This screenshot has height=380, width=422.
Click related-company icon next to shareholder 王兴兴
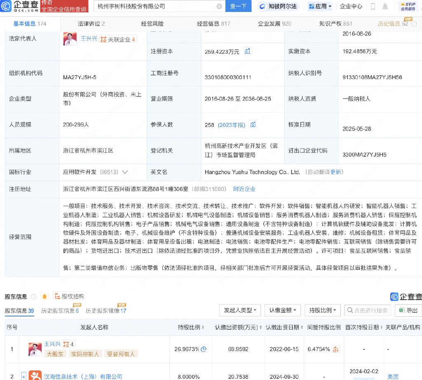coord(68,344)
